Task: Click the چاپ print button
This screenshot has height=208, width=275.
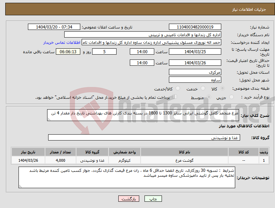Action: [153, 199]
